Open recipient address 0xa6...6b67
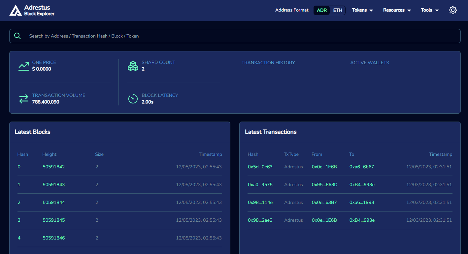468x254 pixels. 362,167
